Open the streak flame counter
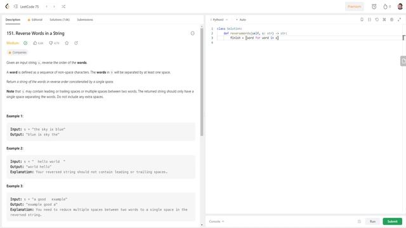This screenshot has width=406, height=228. 387,7
